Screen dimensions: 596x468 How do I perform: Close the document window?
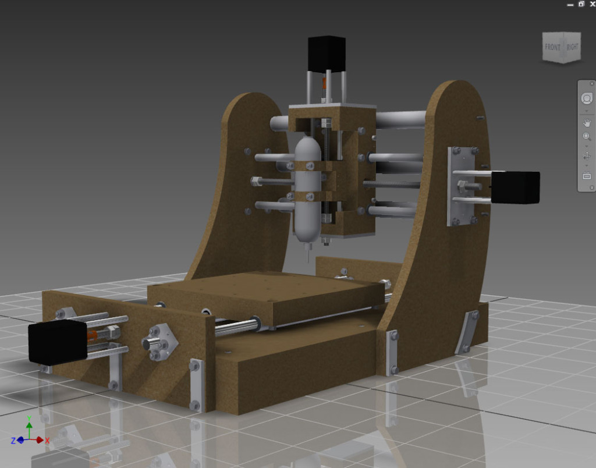[592, 4]
